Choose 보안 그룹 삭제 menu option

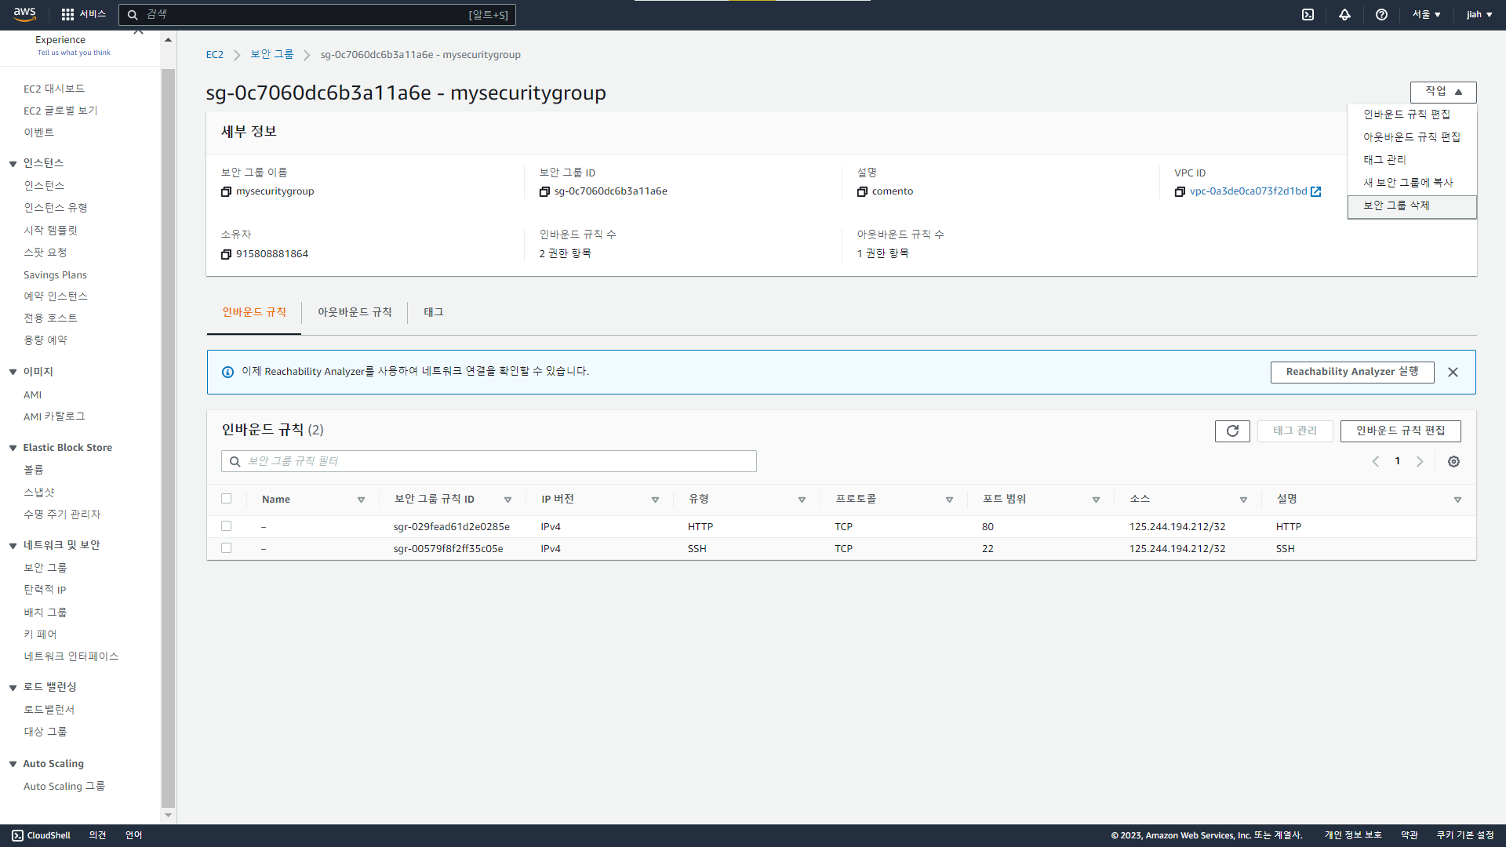[1412, 206]
